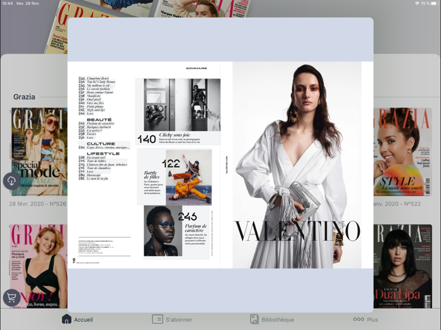Open the pink Grazia cover with blonde woman
Image resolution: width=441 pixels, height=330 pixels.
38,266
